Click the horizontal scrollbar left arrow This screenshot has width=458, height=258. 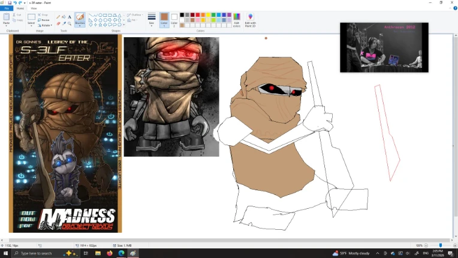point(2,240)
